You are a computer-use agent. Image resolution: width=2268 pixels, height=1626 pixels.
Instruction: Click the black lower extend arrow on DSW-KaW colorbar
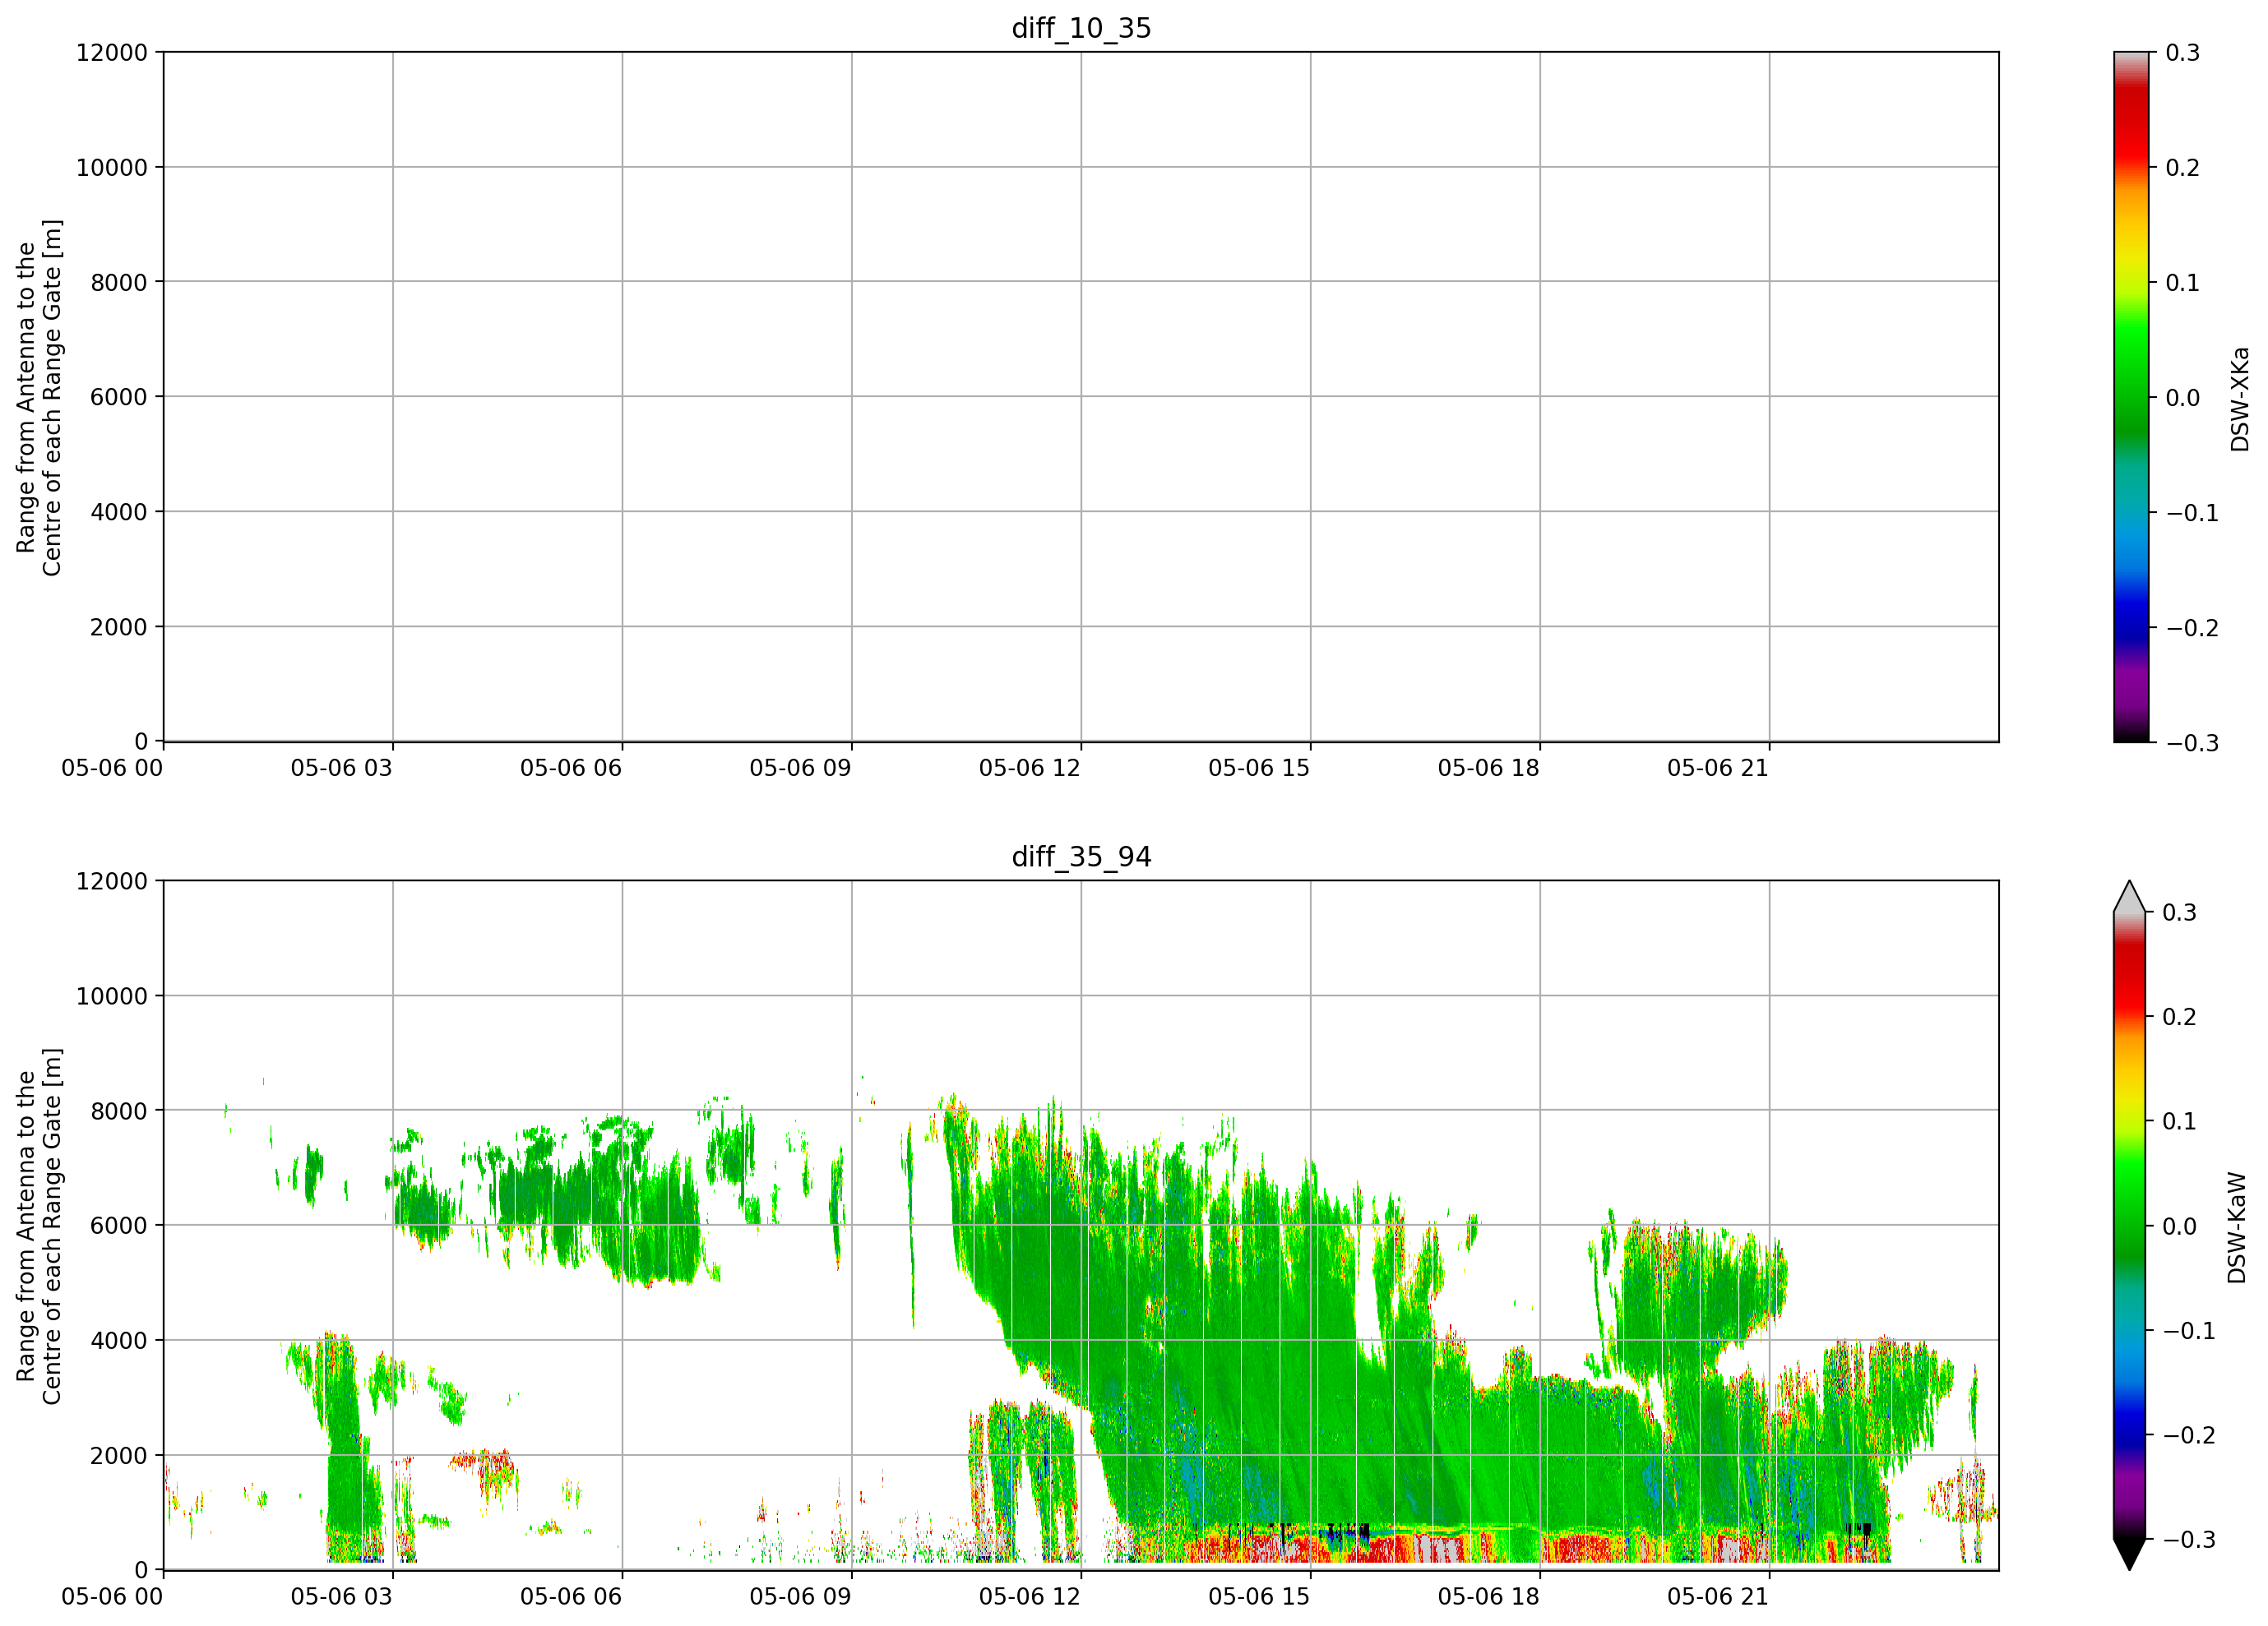2131,1554
